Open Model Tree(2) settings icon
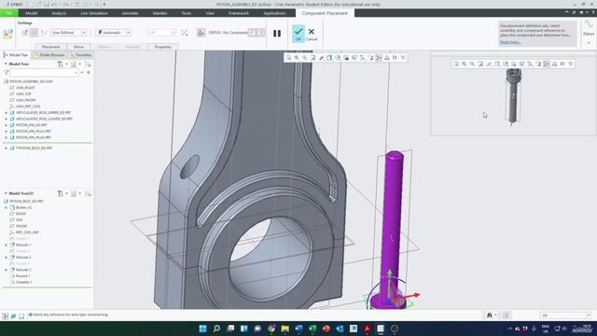 60,194
